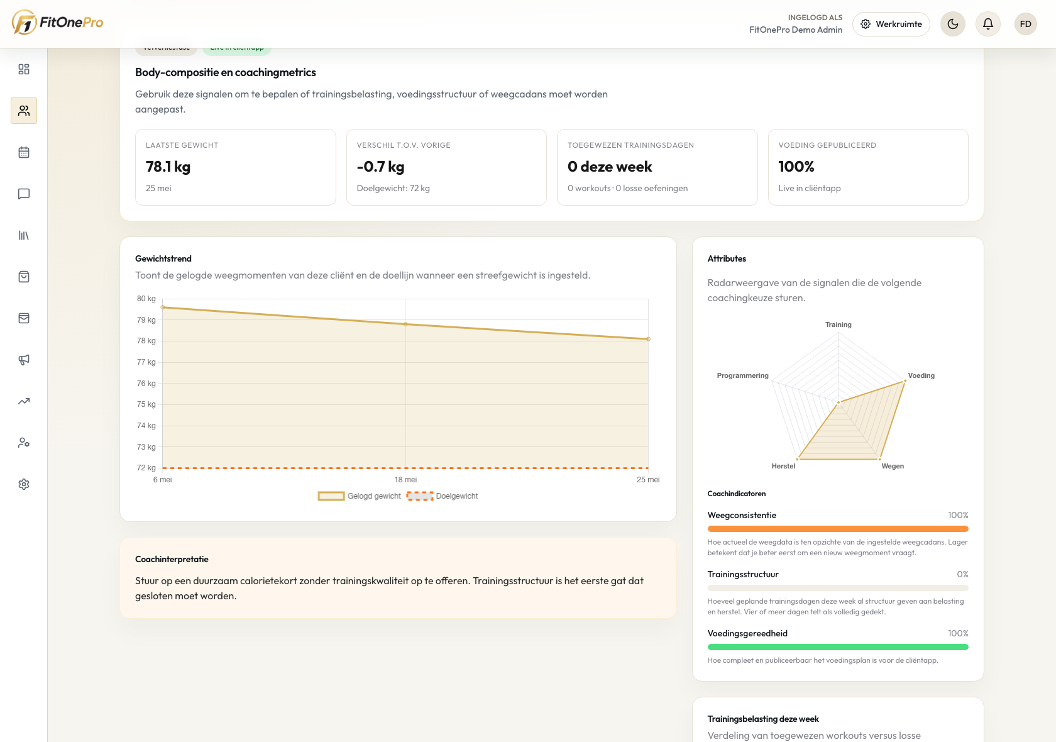
Task: Open notifications bell
Action: click(x=988, y=24)
